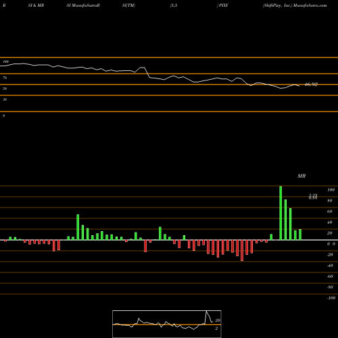Click the 'SI & MR' header label
The image size is (338, 338).
36,5
